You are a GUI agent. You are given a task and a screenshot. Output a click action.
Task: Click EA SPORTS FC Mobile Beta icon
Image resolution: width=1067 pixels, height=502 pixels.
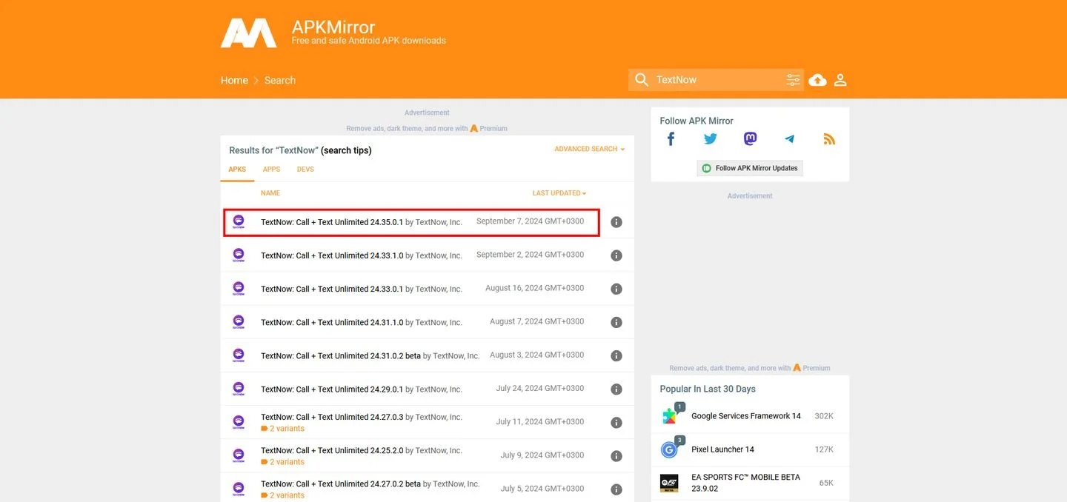pos(669,483)
